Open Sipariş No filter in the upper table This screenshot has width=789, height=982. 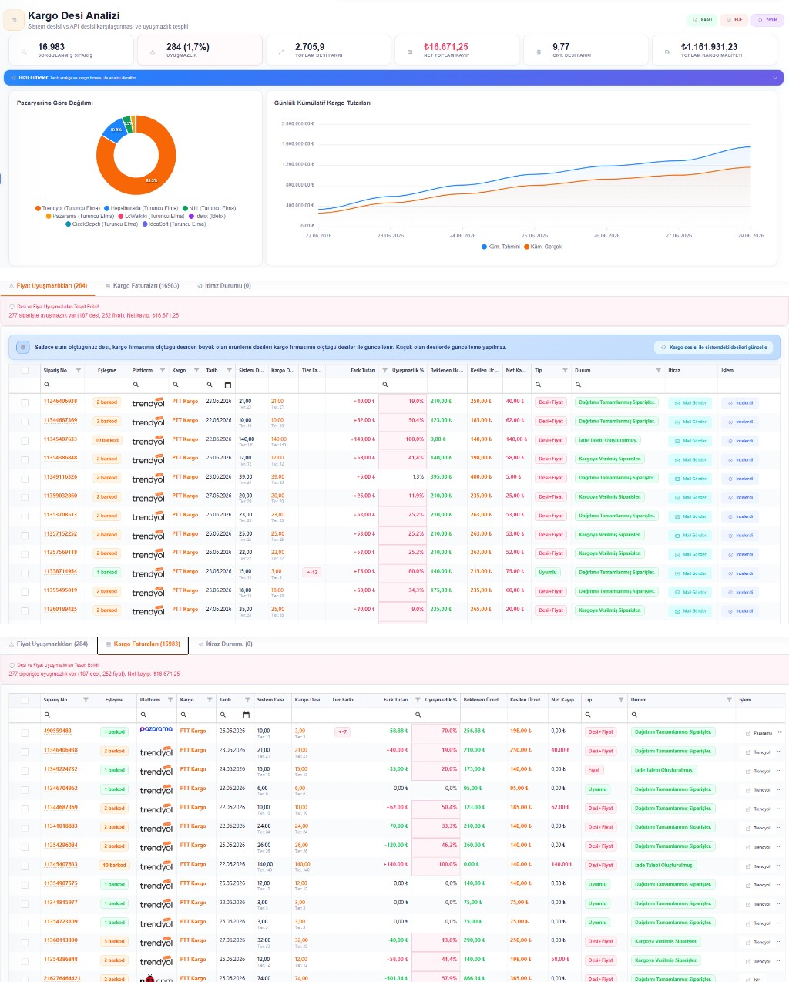(79, 370)
